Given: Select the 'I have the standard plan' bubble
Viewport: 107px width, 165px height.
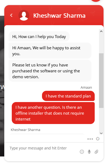Looking at the screenshot, I should click(x=68, y=96).
